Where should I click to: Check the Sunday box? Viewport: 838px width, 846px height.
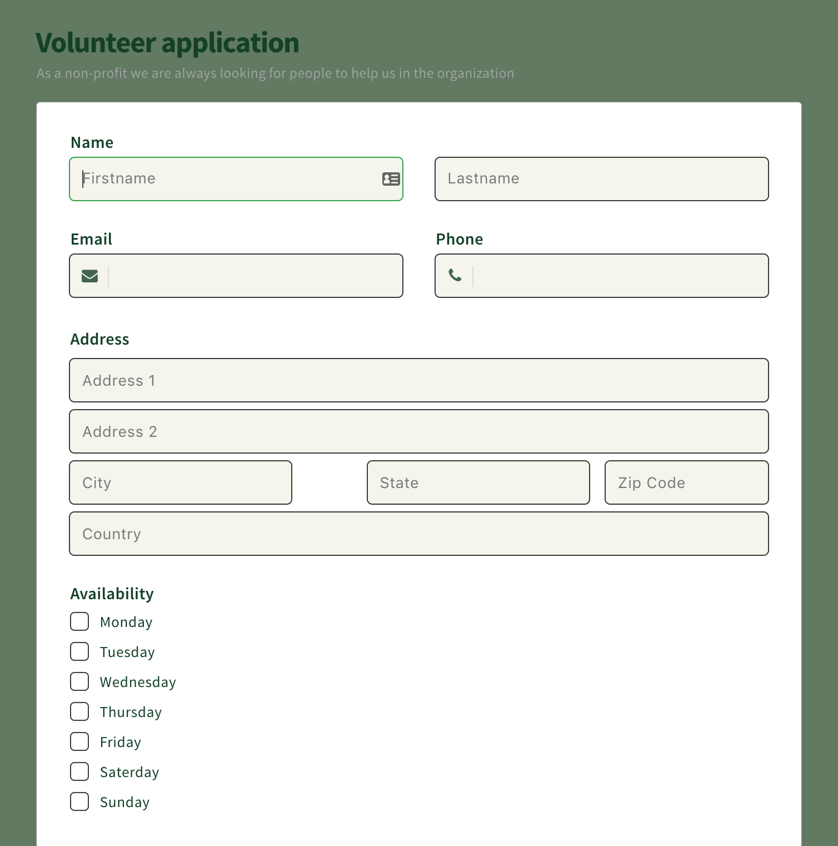pyautogui.click(x=79, y=802)
